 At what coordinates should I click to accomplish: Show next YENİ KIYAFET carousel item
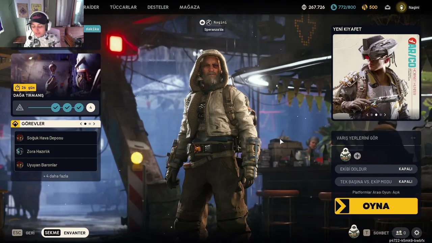pyautogui.click(x=385, y=115)
